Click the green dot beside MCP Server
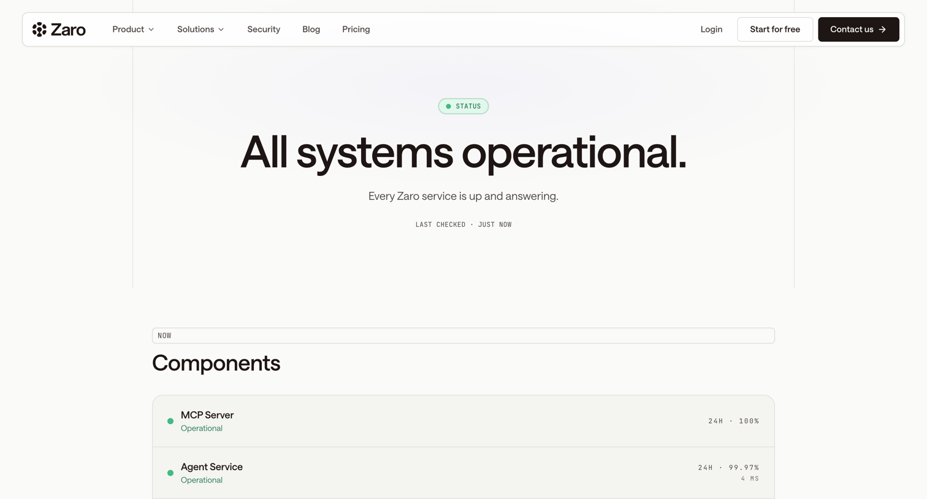This screenshot has width=927, height=499. coord(170,421)
